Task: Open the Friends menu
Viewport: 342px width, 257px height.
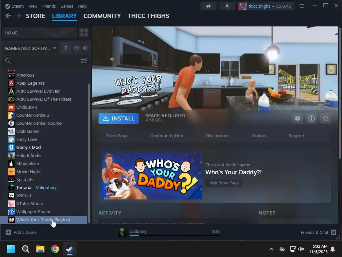Action: point(49,6)
